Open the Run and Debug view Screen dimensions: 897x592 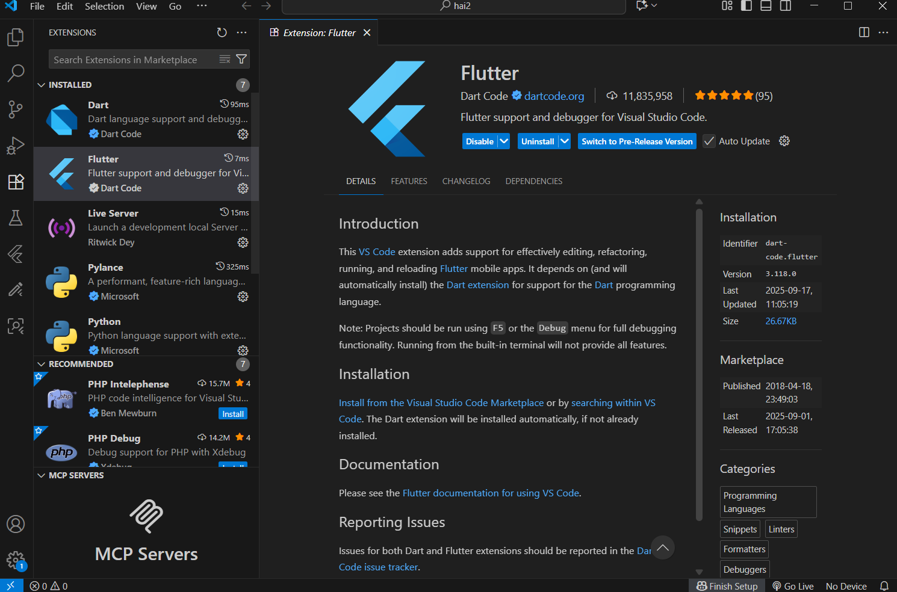point(16,146)
